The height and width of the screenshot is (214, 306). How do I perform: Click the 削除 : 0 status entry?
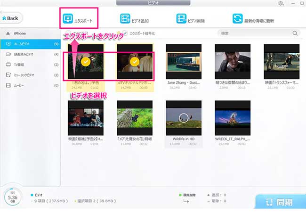pos(217,201)
